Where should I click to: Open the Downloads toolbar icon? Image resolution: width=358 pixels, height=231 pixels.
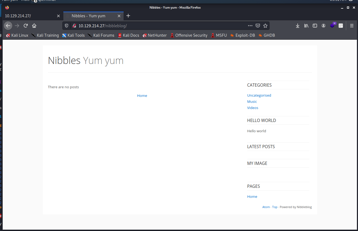pyautogui.click(x=298, y=26)
